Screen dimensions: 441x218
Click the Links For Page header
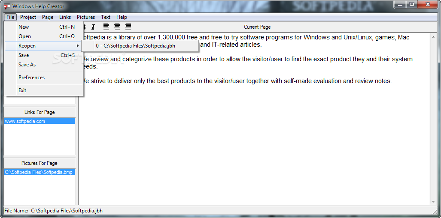tap(40, 112)
